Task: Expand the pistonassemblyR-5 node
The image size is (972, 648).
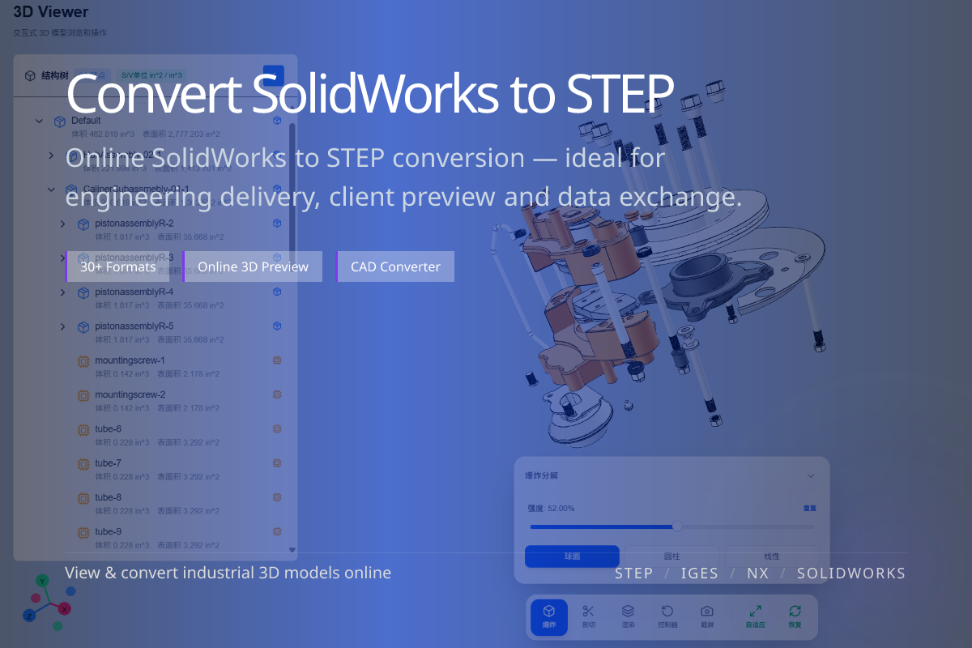Action: pos(63,326)
